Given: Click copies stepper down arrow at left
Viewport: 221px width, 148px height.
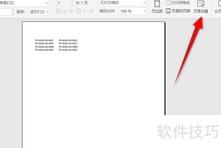Looking at the screenshot, I should click(12, 13).
